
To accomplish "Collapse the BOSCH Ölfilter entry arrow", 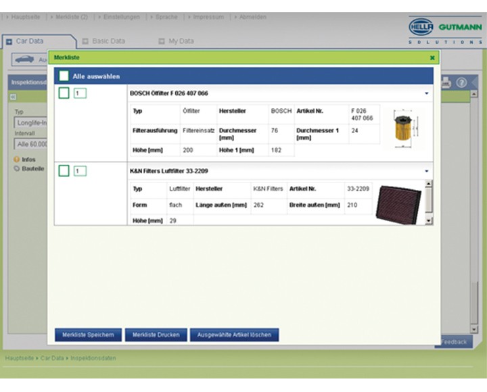I will click(x=426, y=93).
